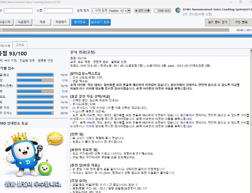Click the 코칭 출력 button

242,22
